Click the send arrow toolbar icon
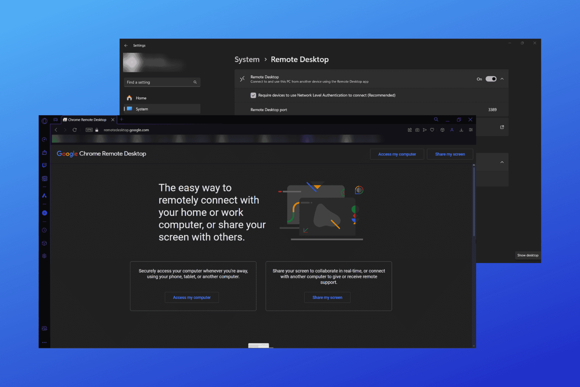 pyautogui.click(x=425, y=130)
